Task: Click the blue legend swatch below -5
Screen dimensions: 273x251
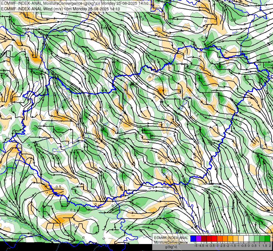Action: pos(193,239)
